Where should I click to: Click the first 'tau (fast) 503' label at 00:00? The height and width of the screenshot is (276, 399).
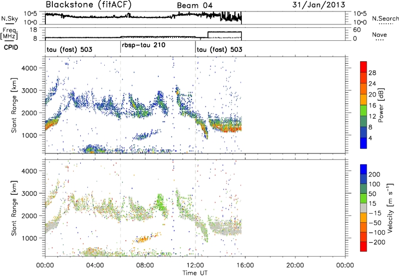click(69, 49)
